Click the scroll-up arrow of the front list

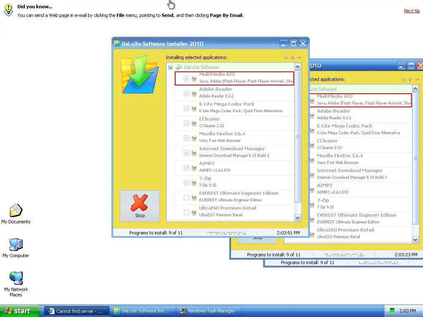pyautogui.click(x=298, y=66)
